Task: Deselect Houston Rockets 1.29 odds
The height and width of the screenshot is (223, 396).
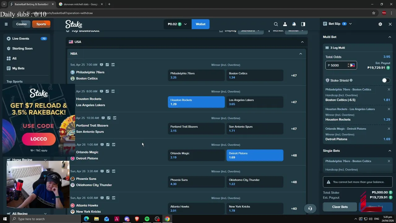Action: coord(196,102)
